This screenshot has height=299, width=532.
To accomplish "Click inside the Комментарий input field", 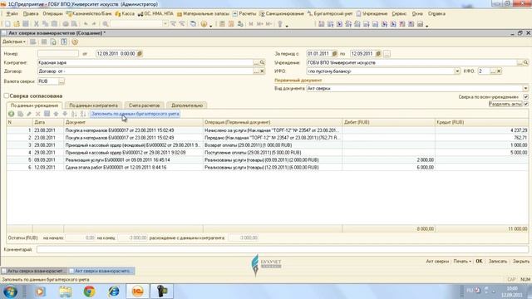I will pos(283,249).
